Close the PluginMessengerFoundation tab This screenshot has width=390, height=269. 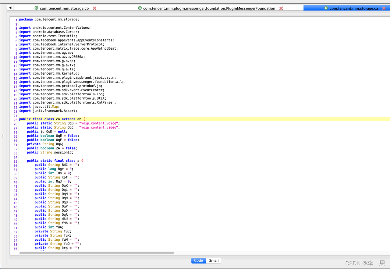(x=281, y=8)
